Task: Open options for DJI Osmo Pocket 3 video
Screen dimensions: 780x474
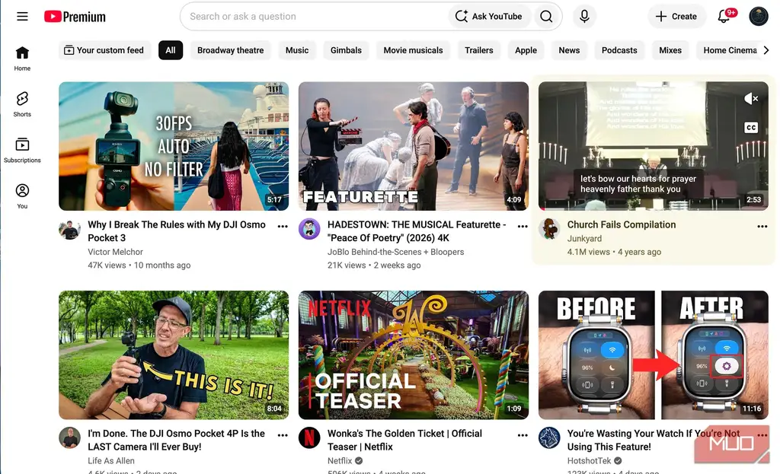Action: [283, 226]
